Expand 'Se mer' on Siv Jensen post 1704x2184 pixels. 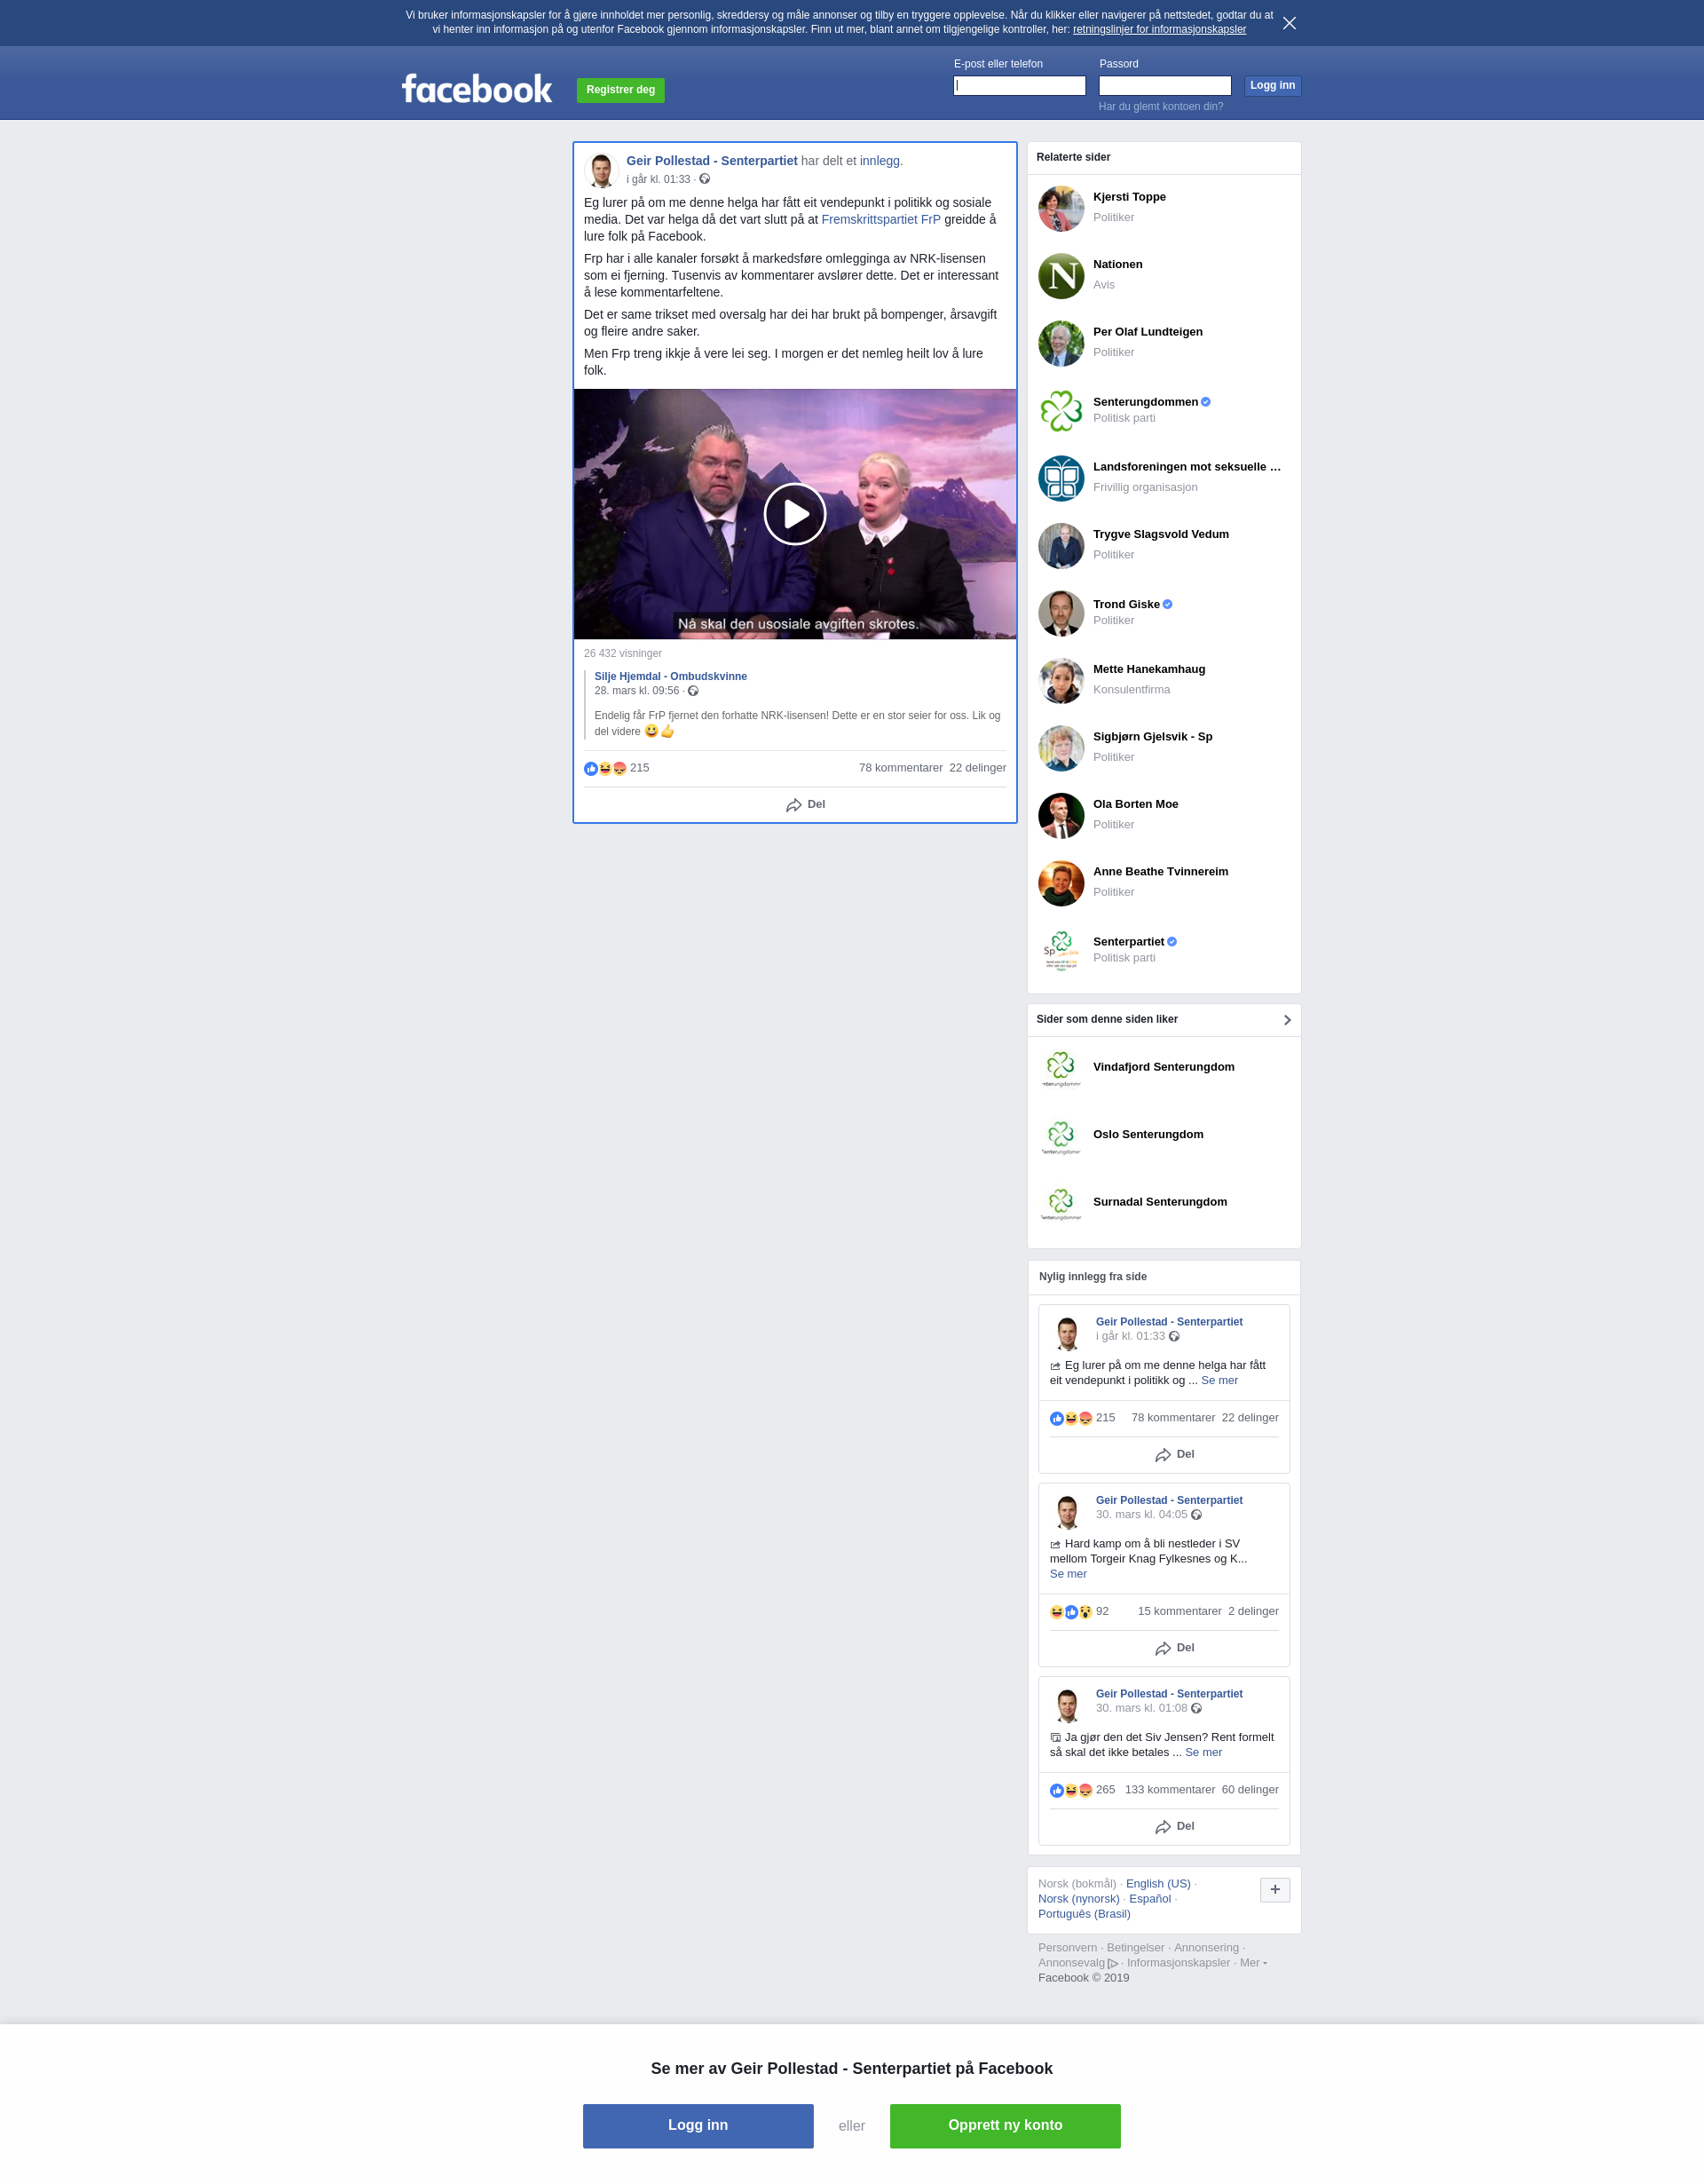tap(1203, 1752)
